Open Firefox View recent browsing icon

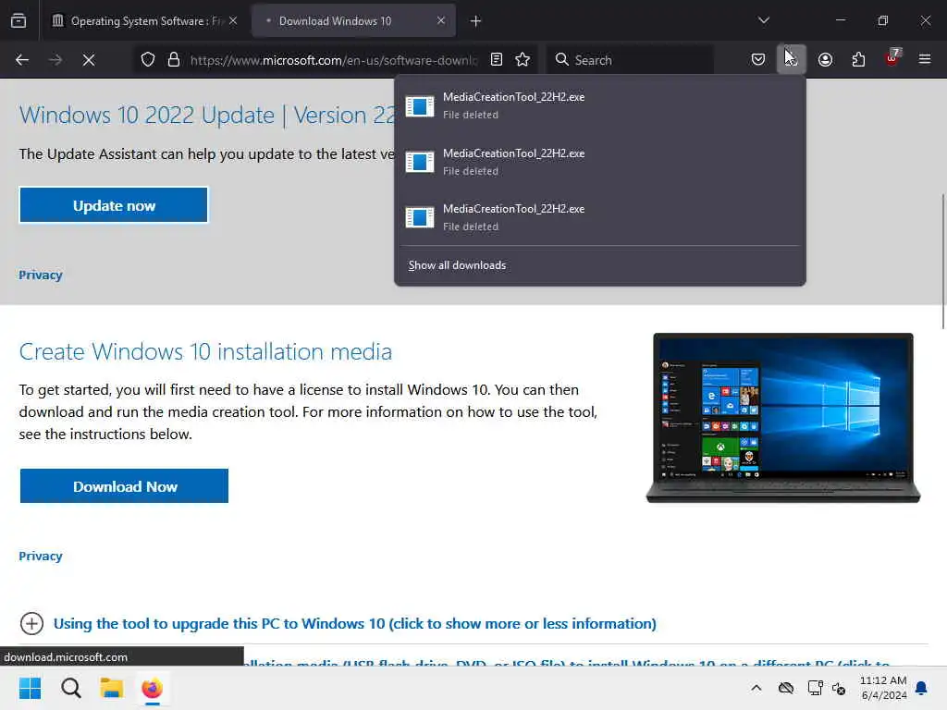18,20
